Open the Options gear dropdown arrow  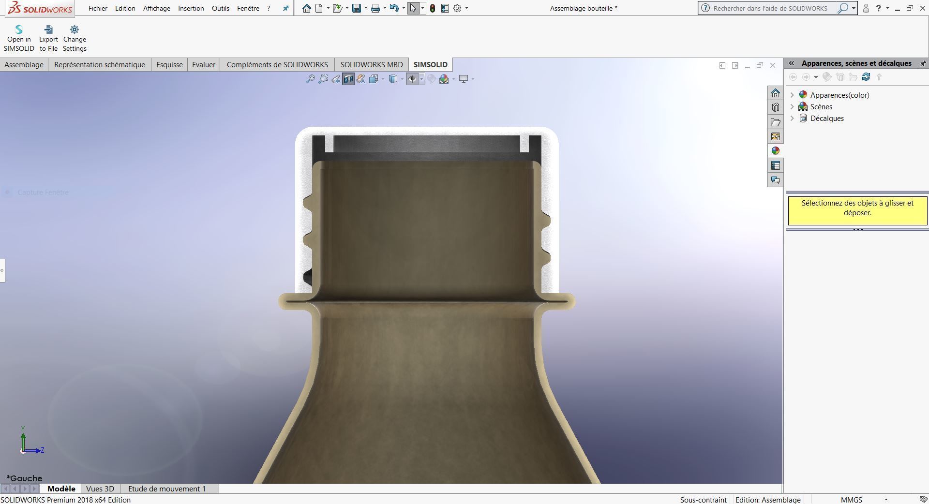(466, 8)
